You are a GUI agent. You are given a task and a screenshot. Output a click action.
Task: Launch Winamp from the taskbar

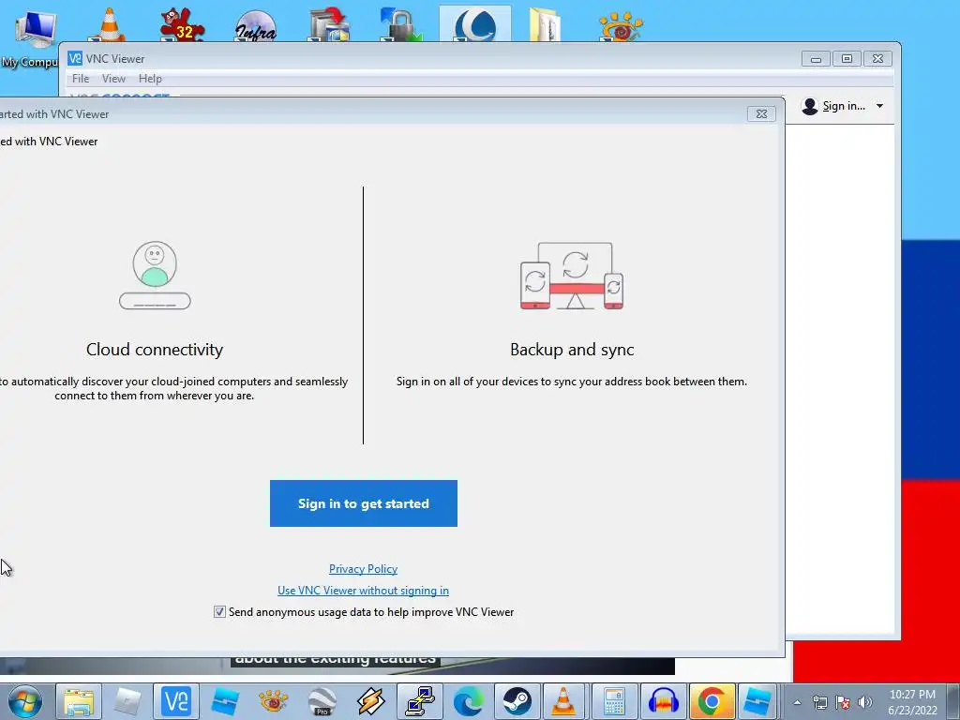371,701
